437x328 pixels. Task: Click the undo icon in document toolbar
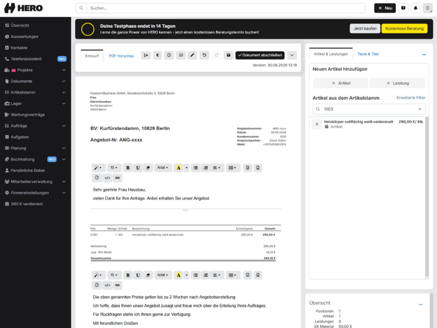point(204,55)
